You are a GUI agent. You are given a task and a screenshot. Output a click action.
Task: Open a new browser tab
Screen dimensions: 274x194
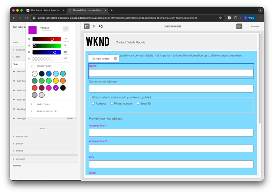tap(112, 10)
